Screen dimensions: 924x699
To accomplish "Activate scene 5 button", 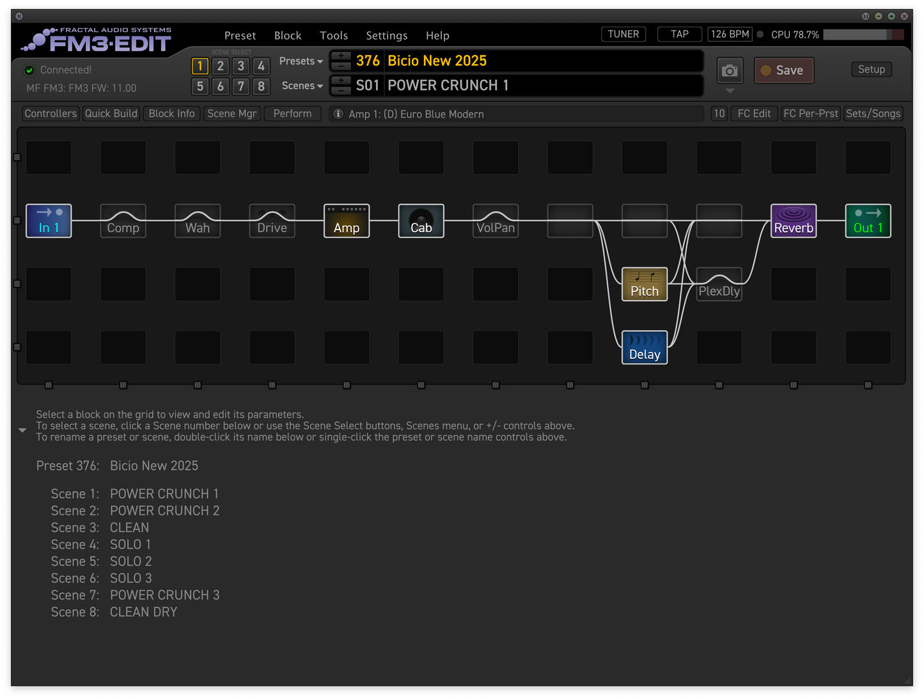I will point(200,86).
